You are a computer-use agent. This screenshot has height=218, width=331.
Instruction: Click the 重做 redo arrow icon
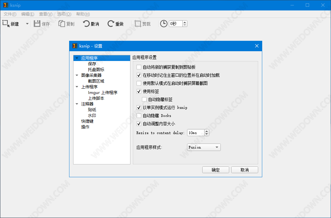pos(111,24)
